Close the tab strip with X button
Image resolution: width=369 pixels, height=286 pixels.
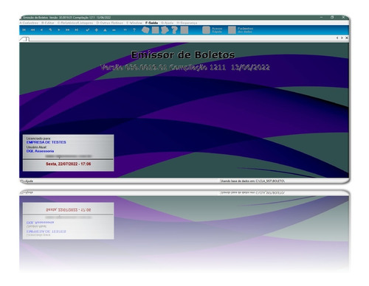click(x=347, y=38)
